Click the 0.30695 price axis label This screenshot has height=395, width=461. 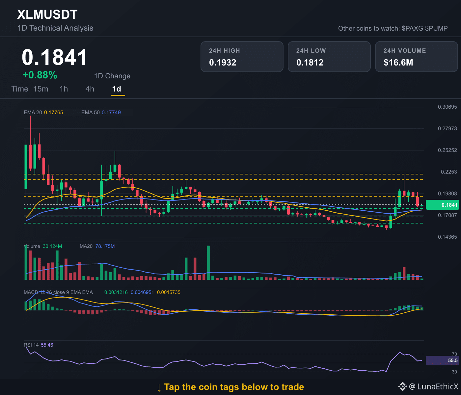click(x=447, y=107)
